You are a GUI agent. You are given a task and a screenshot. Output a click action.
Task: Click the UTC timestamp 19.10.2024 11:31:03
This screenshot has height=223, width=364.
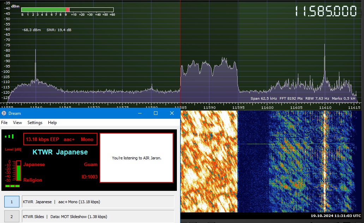click(x=336, y=216)
